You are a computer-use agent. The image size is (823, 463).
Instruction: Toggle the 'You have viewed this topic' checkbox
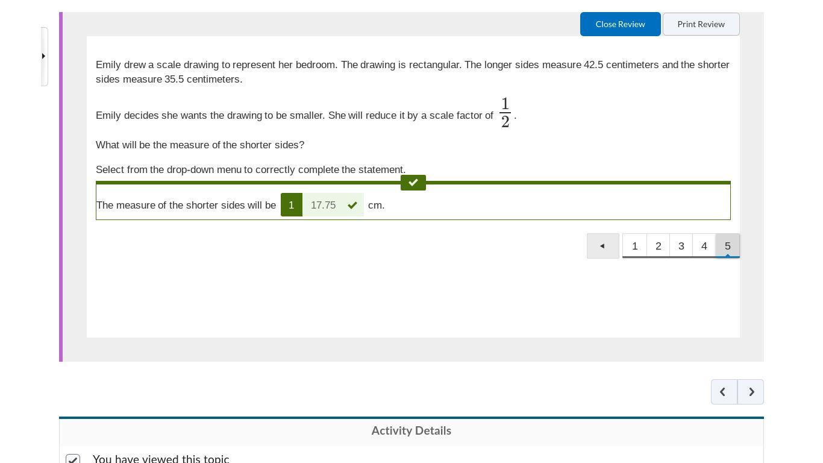[x=73, y=459]
